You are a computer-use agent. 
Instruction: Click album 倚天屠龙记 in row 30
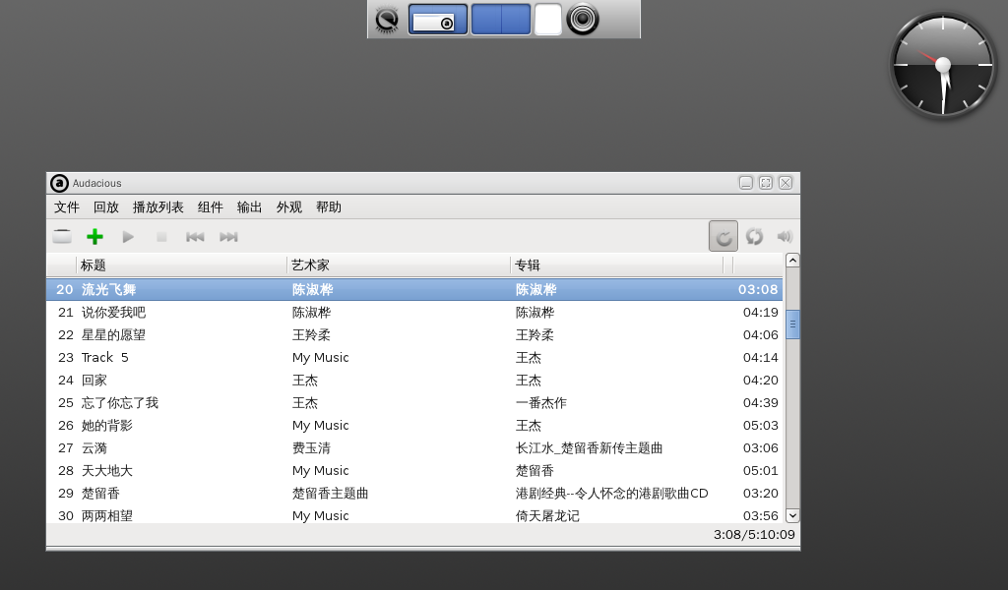coord(547,515)
